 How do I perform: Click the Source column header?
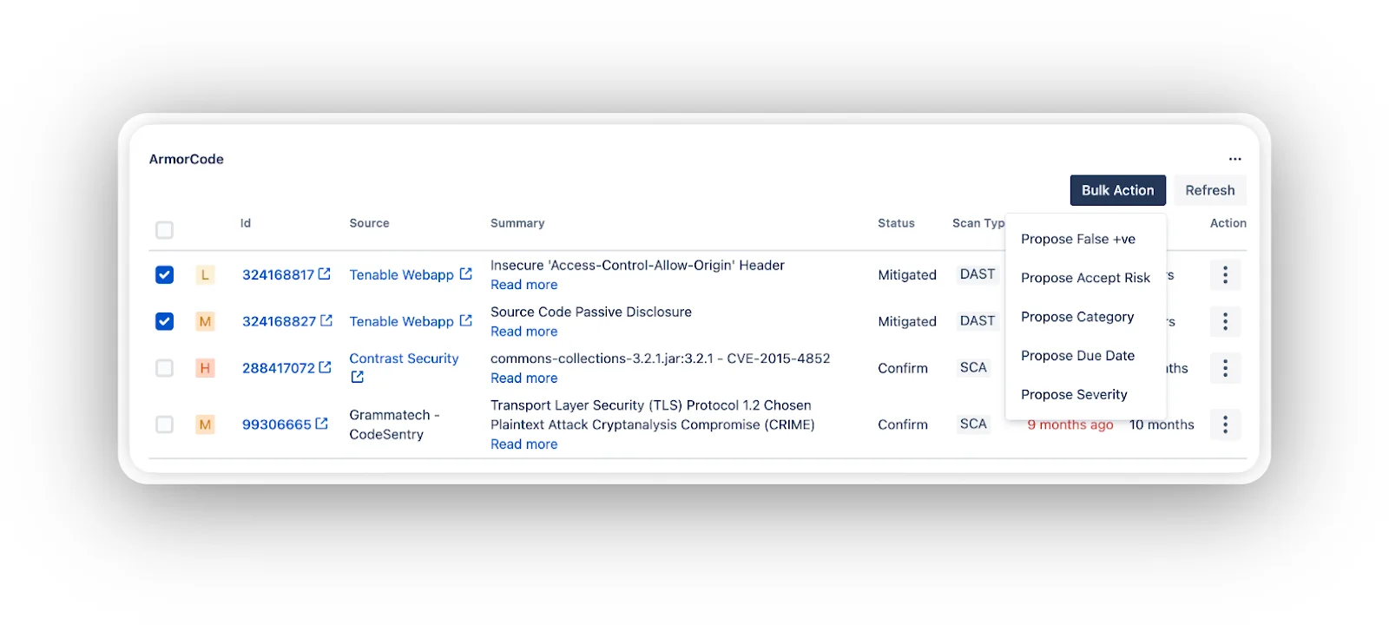[x=369, y=223]
